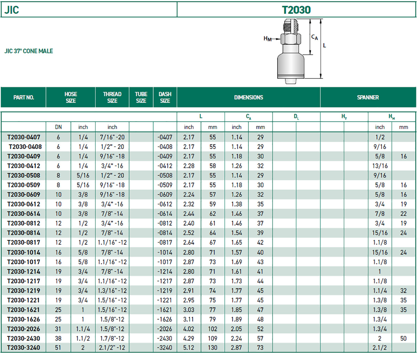Select the T2030 title heading
Screen dimensions: 417x354
[x=296, y=10]
